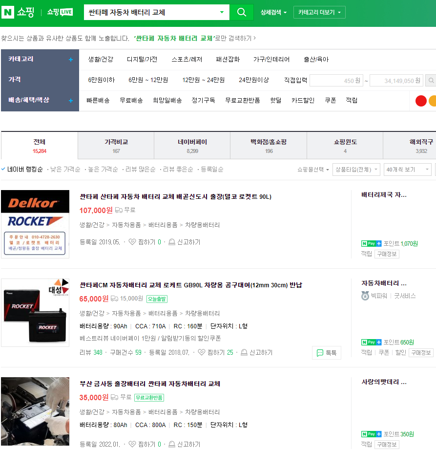Open the Delkor Rocket product thumbnail
436x450 pixels.
click(35, 224)
